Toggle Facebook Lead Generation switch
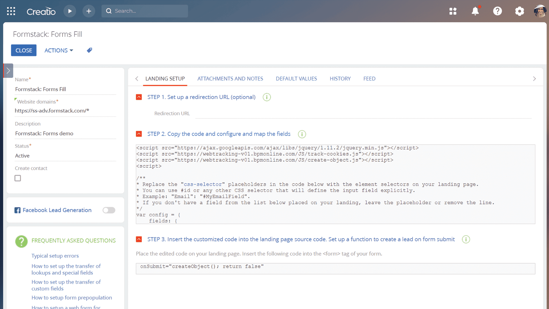 click(x=109, y=210)
